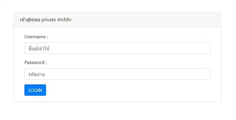Viewport: 236px width, 120px height.
Task: Activate the first input box in the form
Action: coord(117,48)
